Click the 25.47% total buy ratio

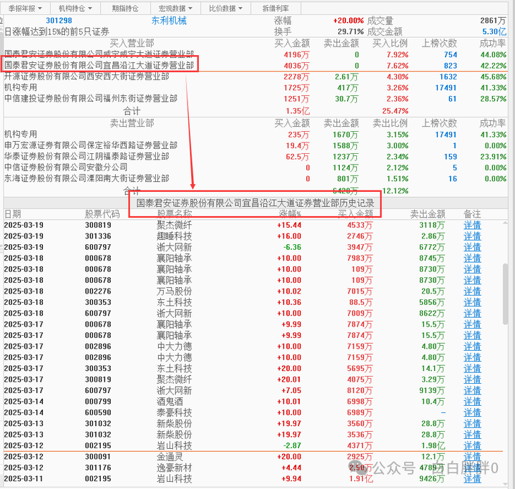click(x=395, y=111)
